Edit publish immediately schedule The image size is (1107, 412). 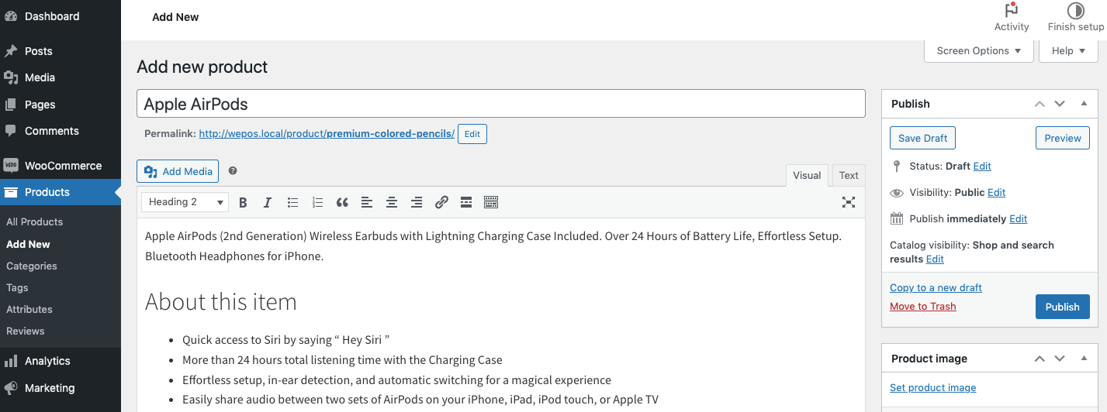(1018, 218)
